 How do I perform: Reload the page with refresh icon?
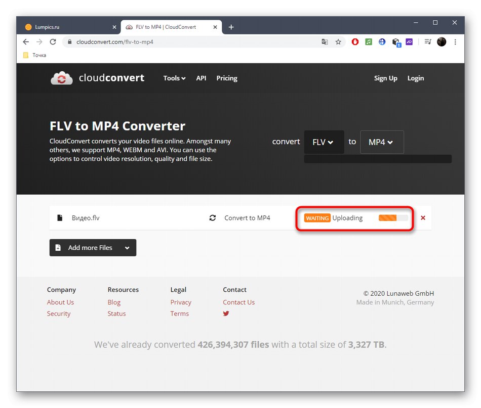pyautogui.click(x=53, y=42)
